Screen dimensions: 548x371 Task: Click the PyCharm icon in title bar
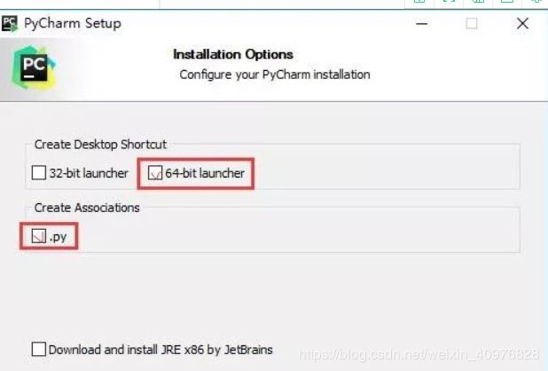[10, 23]
